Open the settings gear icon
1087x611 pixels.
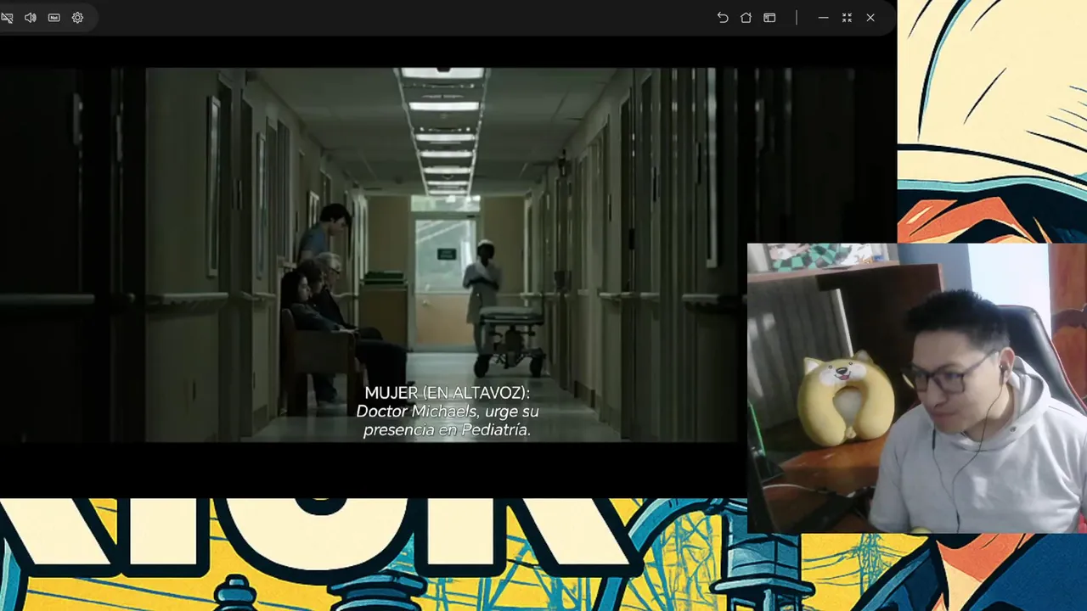[77, 18]
